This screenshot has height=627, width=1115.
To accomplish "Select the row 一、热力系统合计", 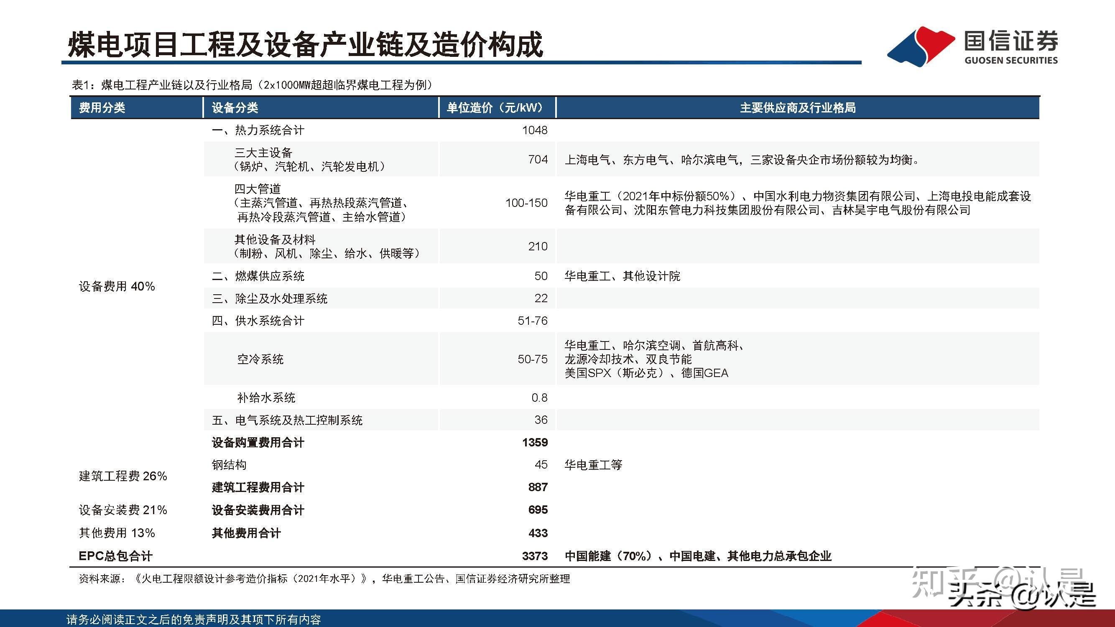I will point(622,130).
